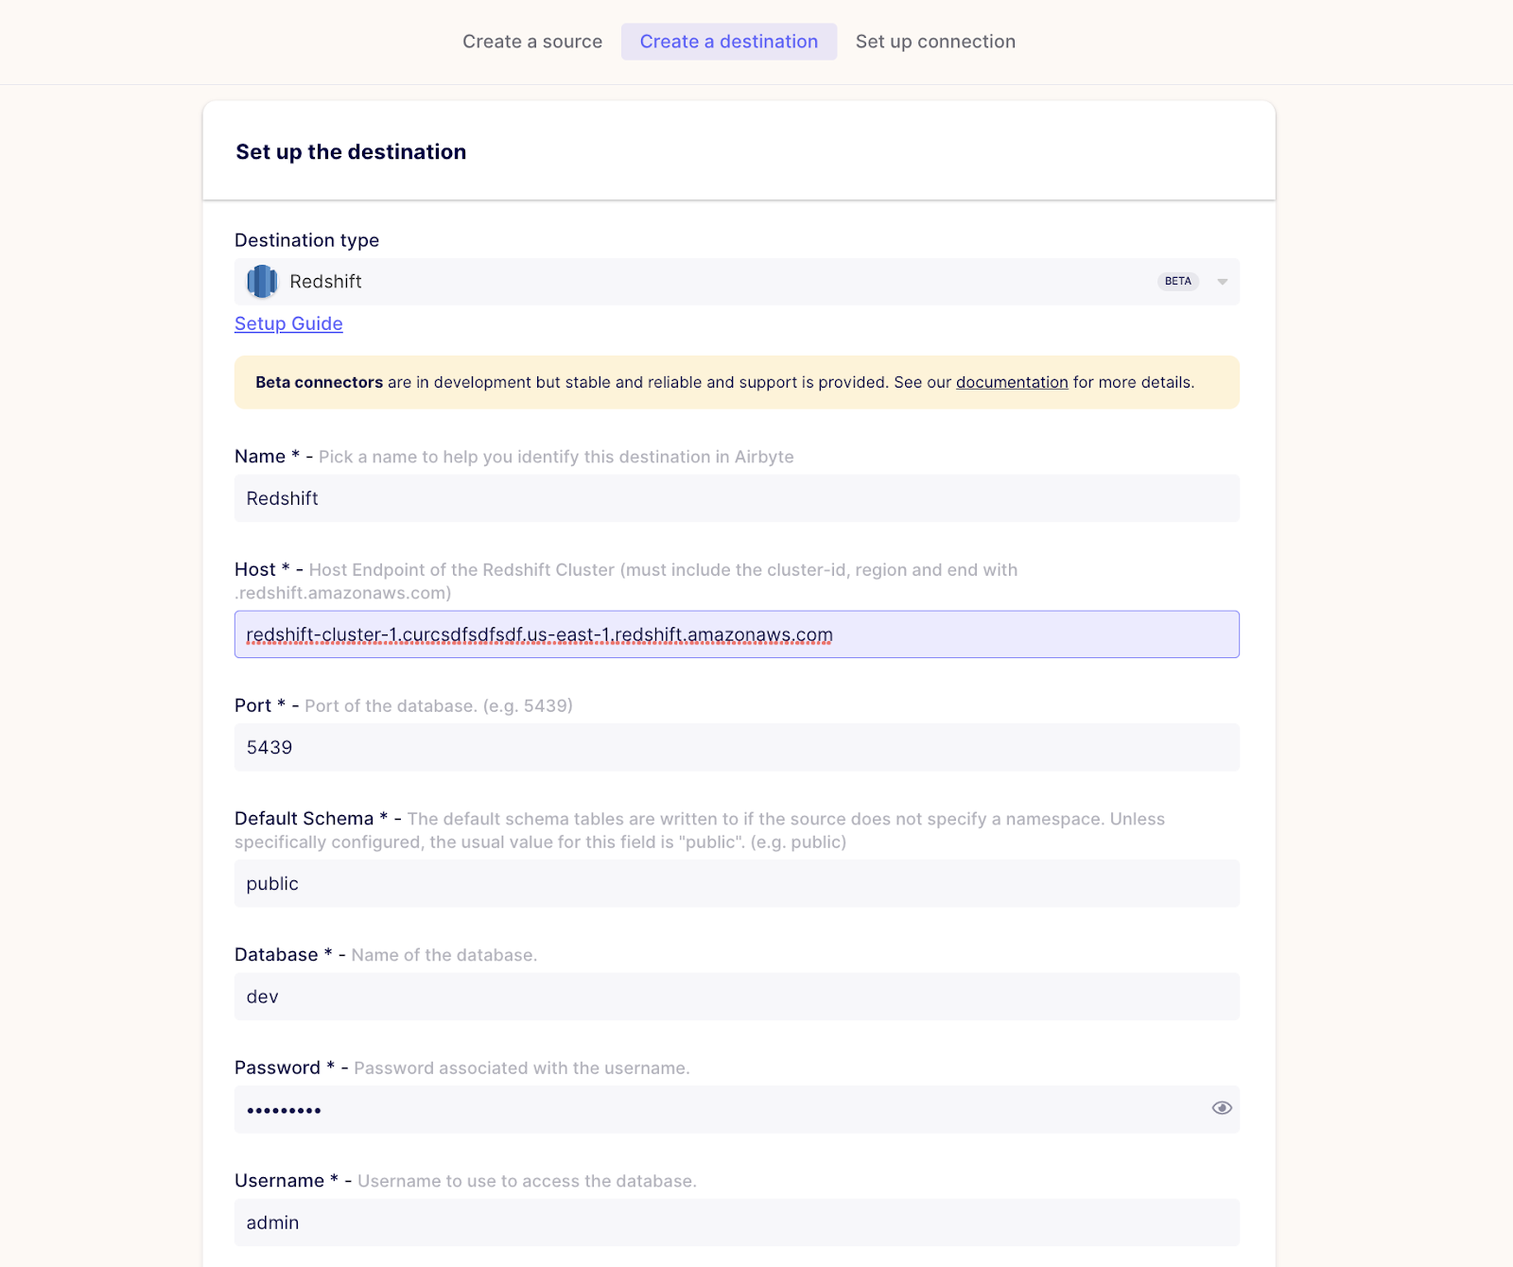Edit the Default Schema field

(736, 884)
